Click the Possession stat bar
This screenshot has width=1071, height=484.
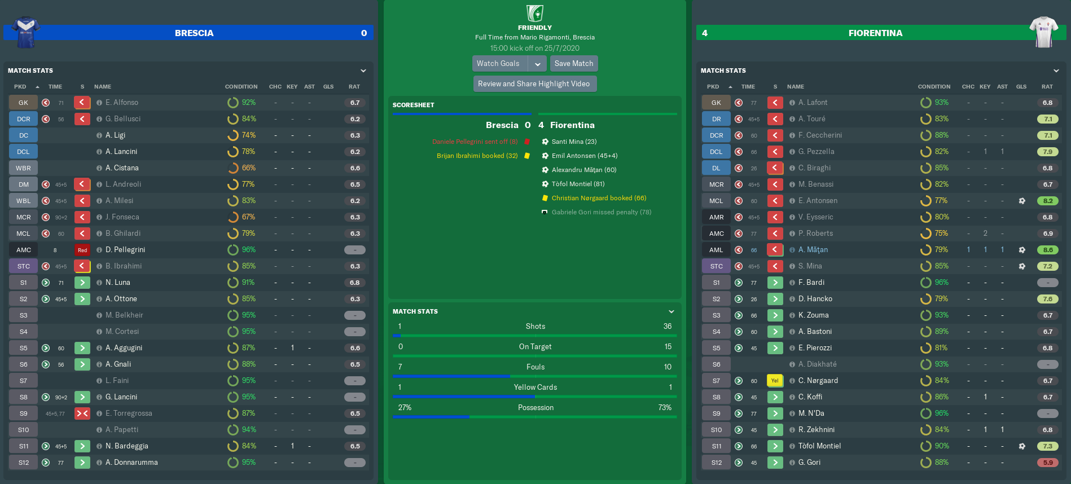click(535, 417)
